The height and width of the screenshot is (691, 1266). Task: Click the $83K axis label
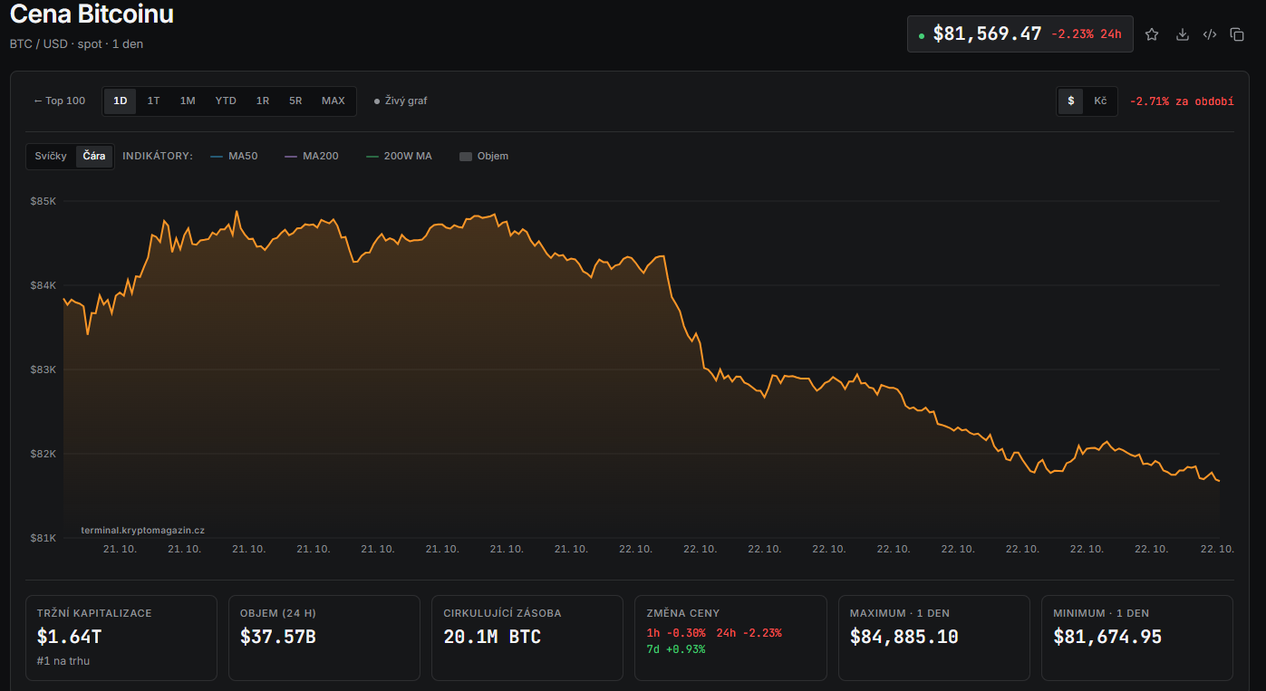coord(43,369)
